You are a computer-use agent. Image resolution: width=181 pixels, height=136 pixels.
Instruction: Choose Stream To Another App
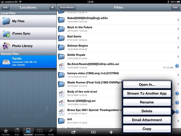pyautogui.click(x=147, y=93)
